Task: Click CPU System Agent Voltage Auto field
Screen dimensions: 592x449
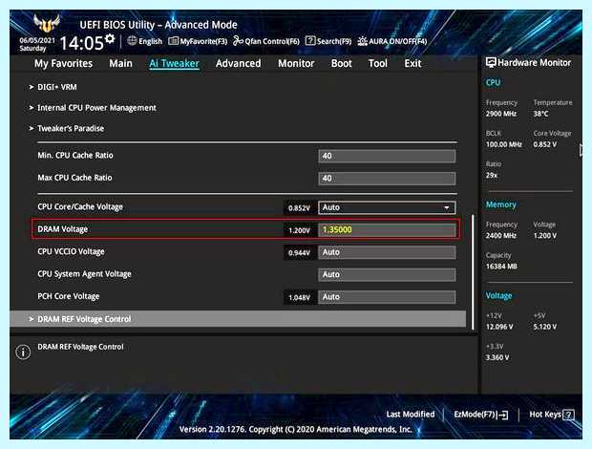Action: click(387, 274)
